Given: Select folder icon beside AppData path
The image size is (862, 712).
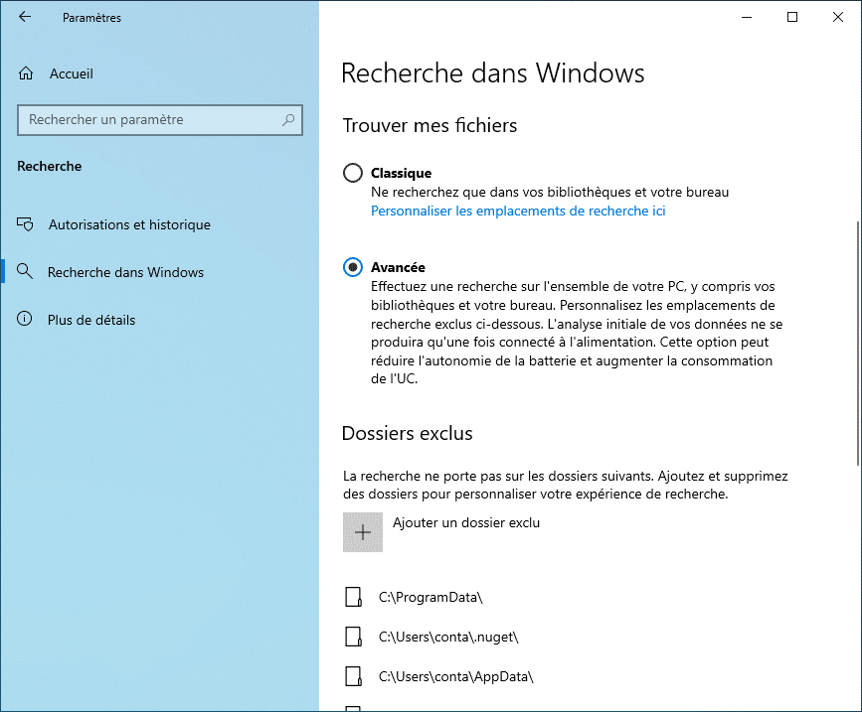Looking at the screenshot, I should (x=353, y=676).
